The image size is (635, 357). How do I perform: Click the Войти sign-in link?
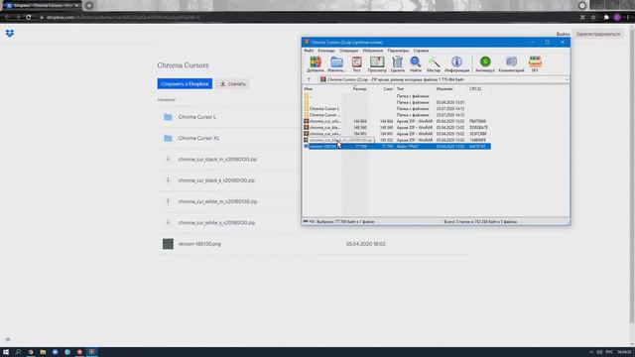[563, 34]
